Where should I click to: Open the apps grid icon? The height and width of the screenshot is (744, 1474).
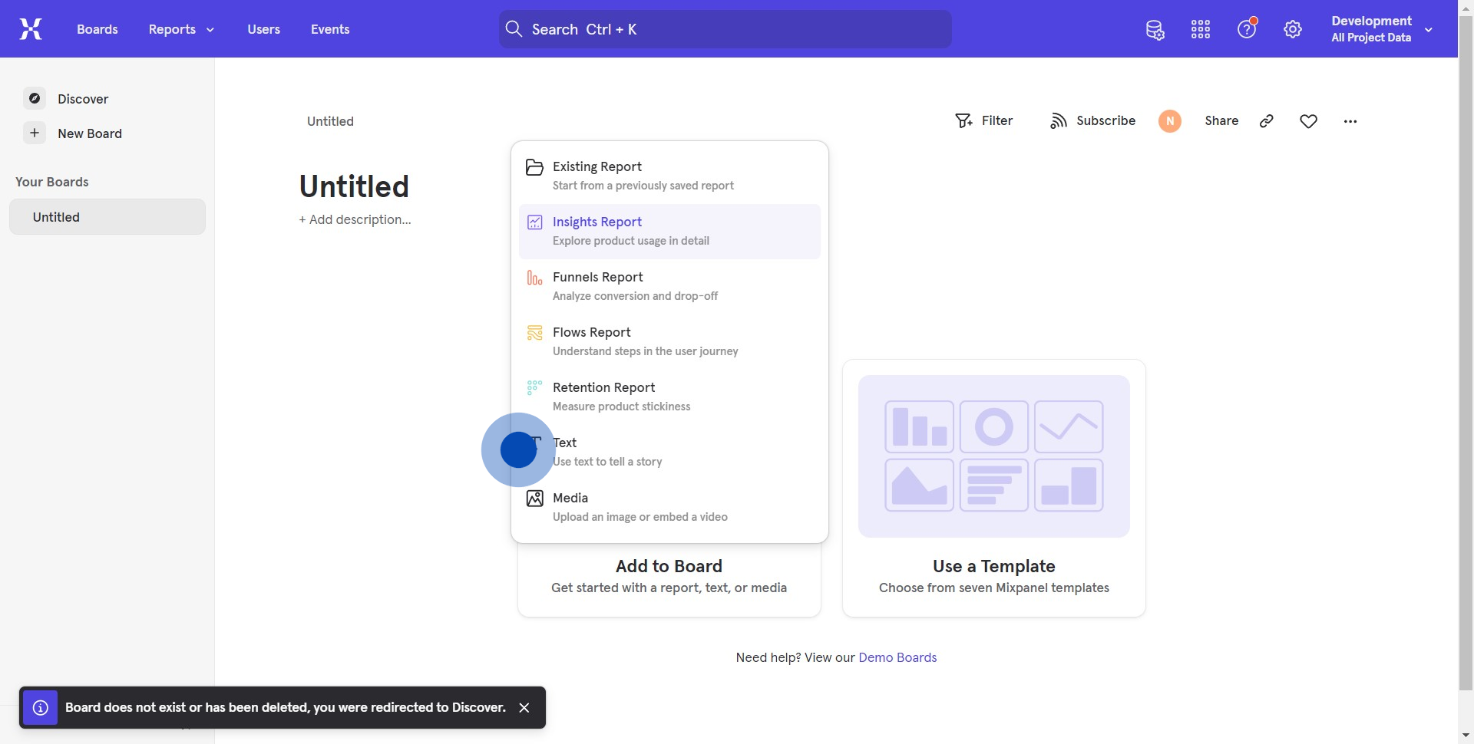point(1201,30)
